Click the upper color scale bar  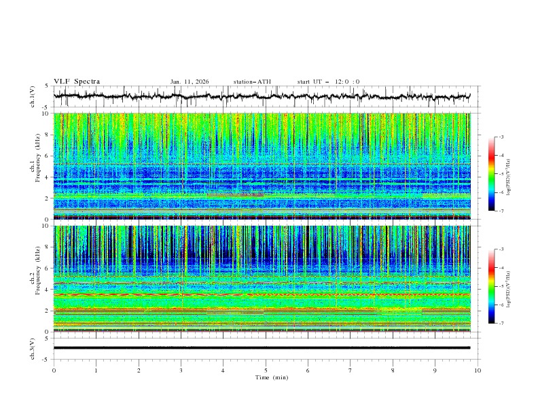coord(492,174)
